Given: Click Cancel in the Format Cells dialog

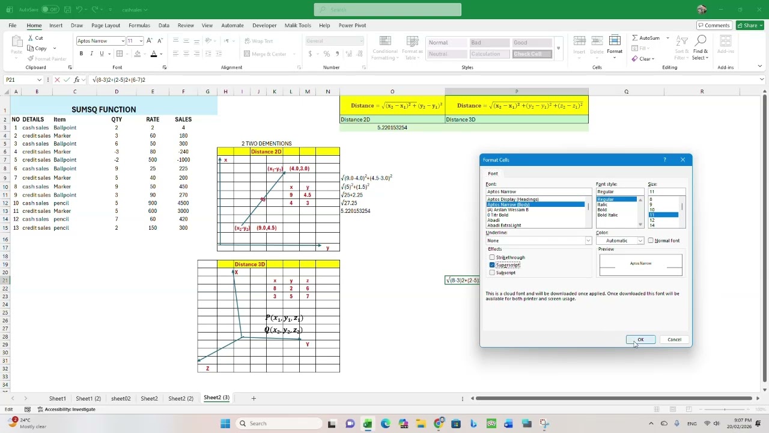Looking at the screenshot, I should point(674,340).
